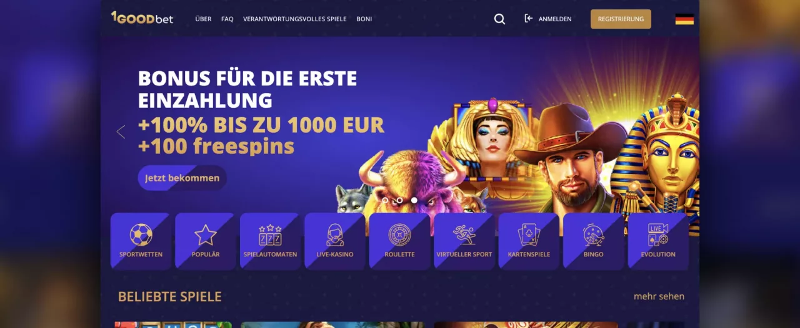The image size is (800, 328).
Task: Select the first carousel dot indicator
Action: coord(385,200)
